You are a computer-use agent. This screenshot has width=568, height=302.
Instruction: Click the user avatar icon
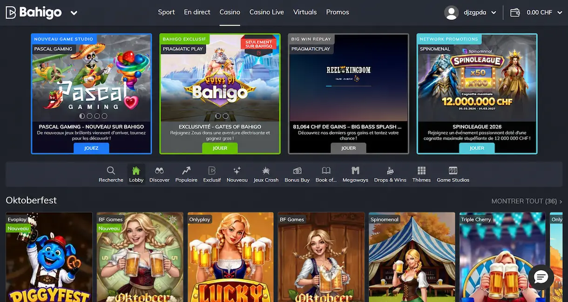(452, 13)
